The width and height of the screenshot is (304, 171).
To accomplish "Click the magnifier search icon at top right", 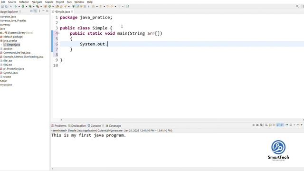I will pyautogui.click(x=297, y=6).
